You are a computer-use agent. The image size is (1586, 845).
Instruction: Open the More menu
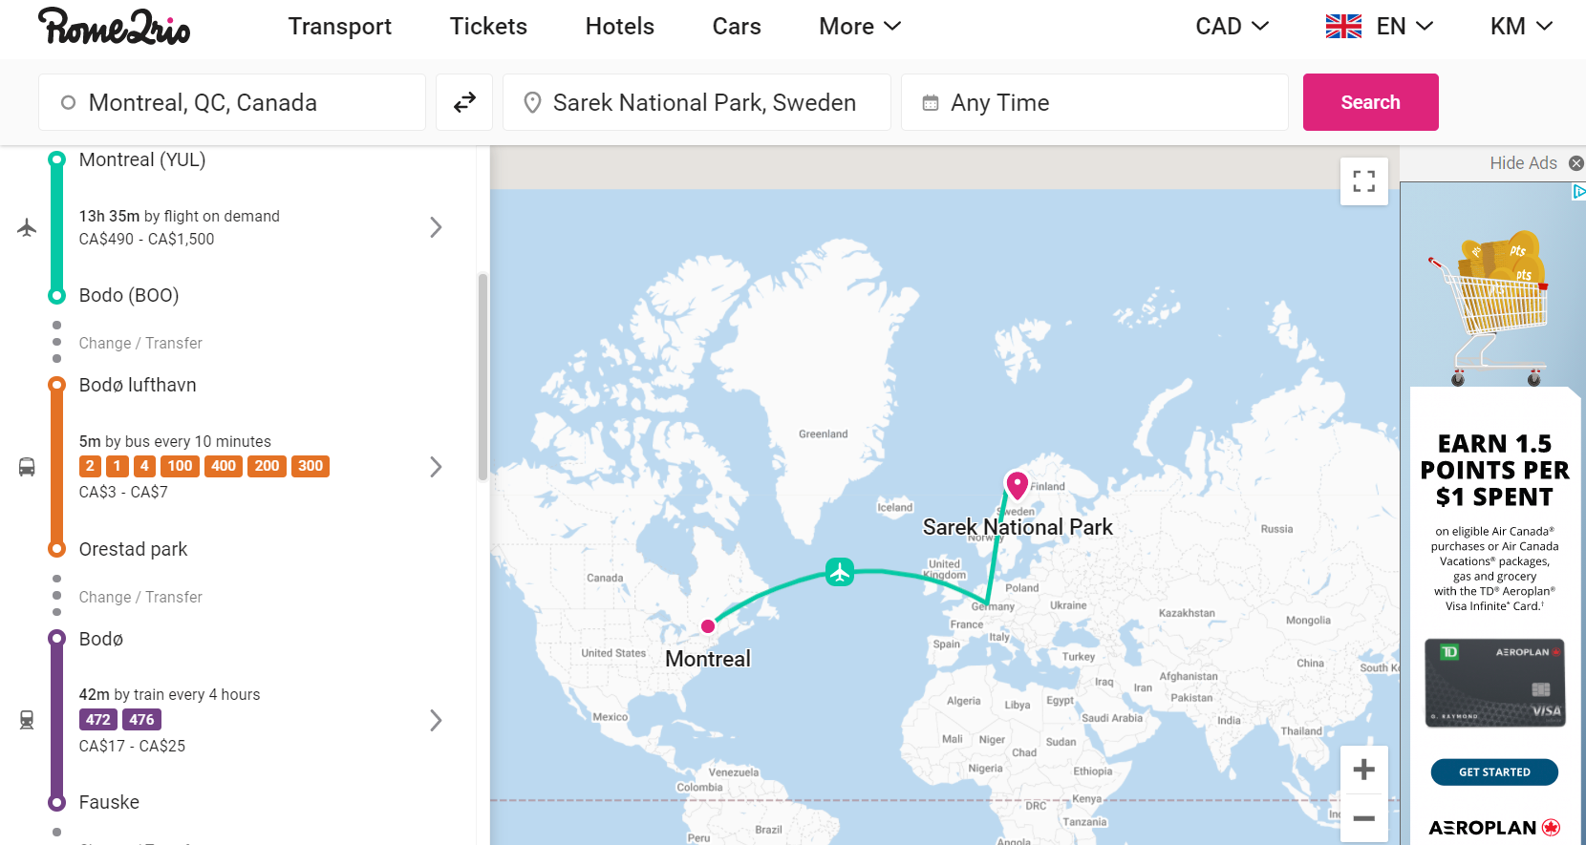pyautogui.click(x=859, y=27)
